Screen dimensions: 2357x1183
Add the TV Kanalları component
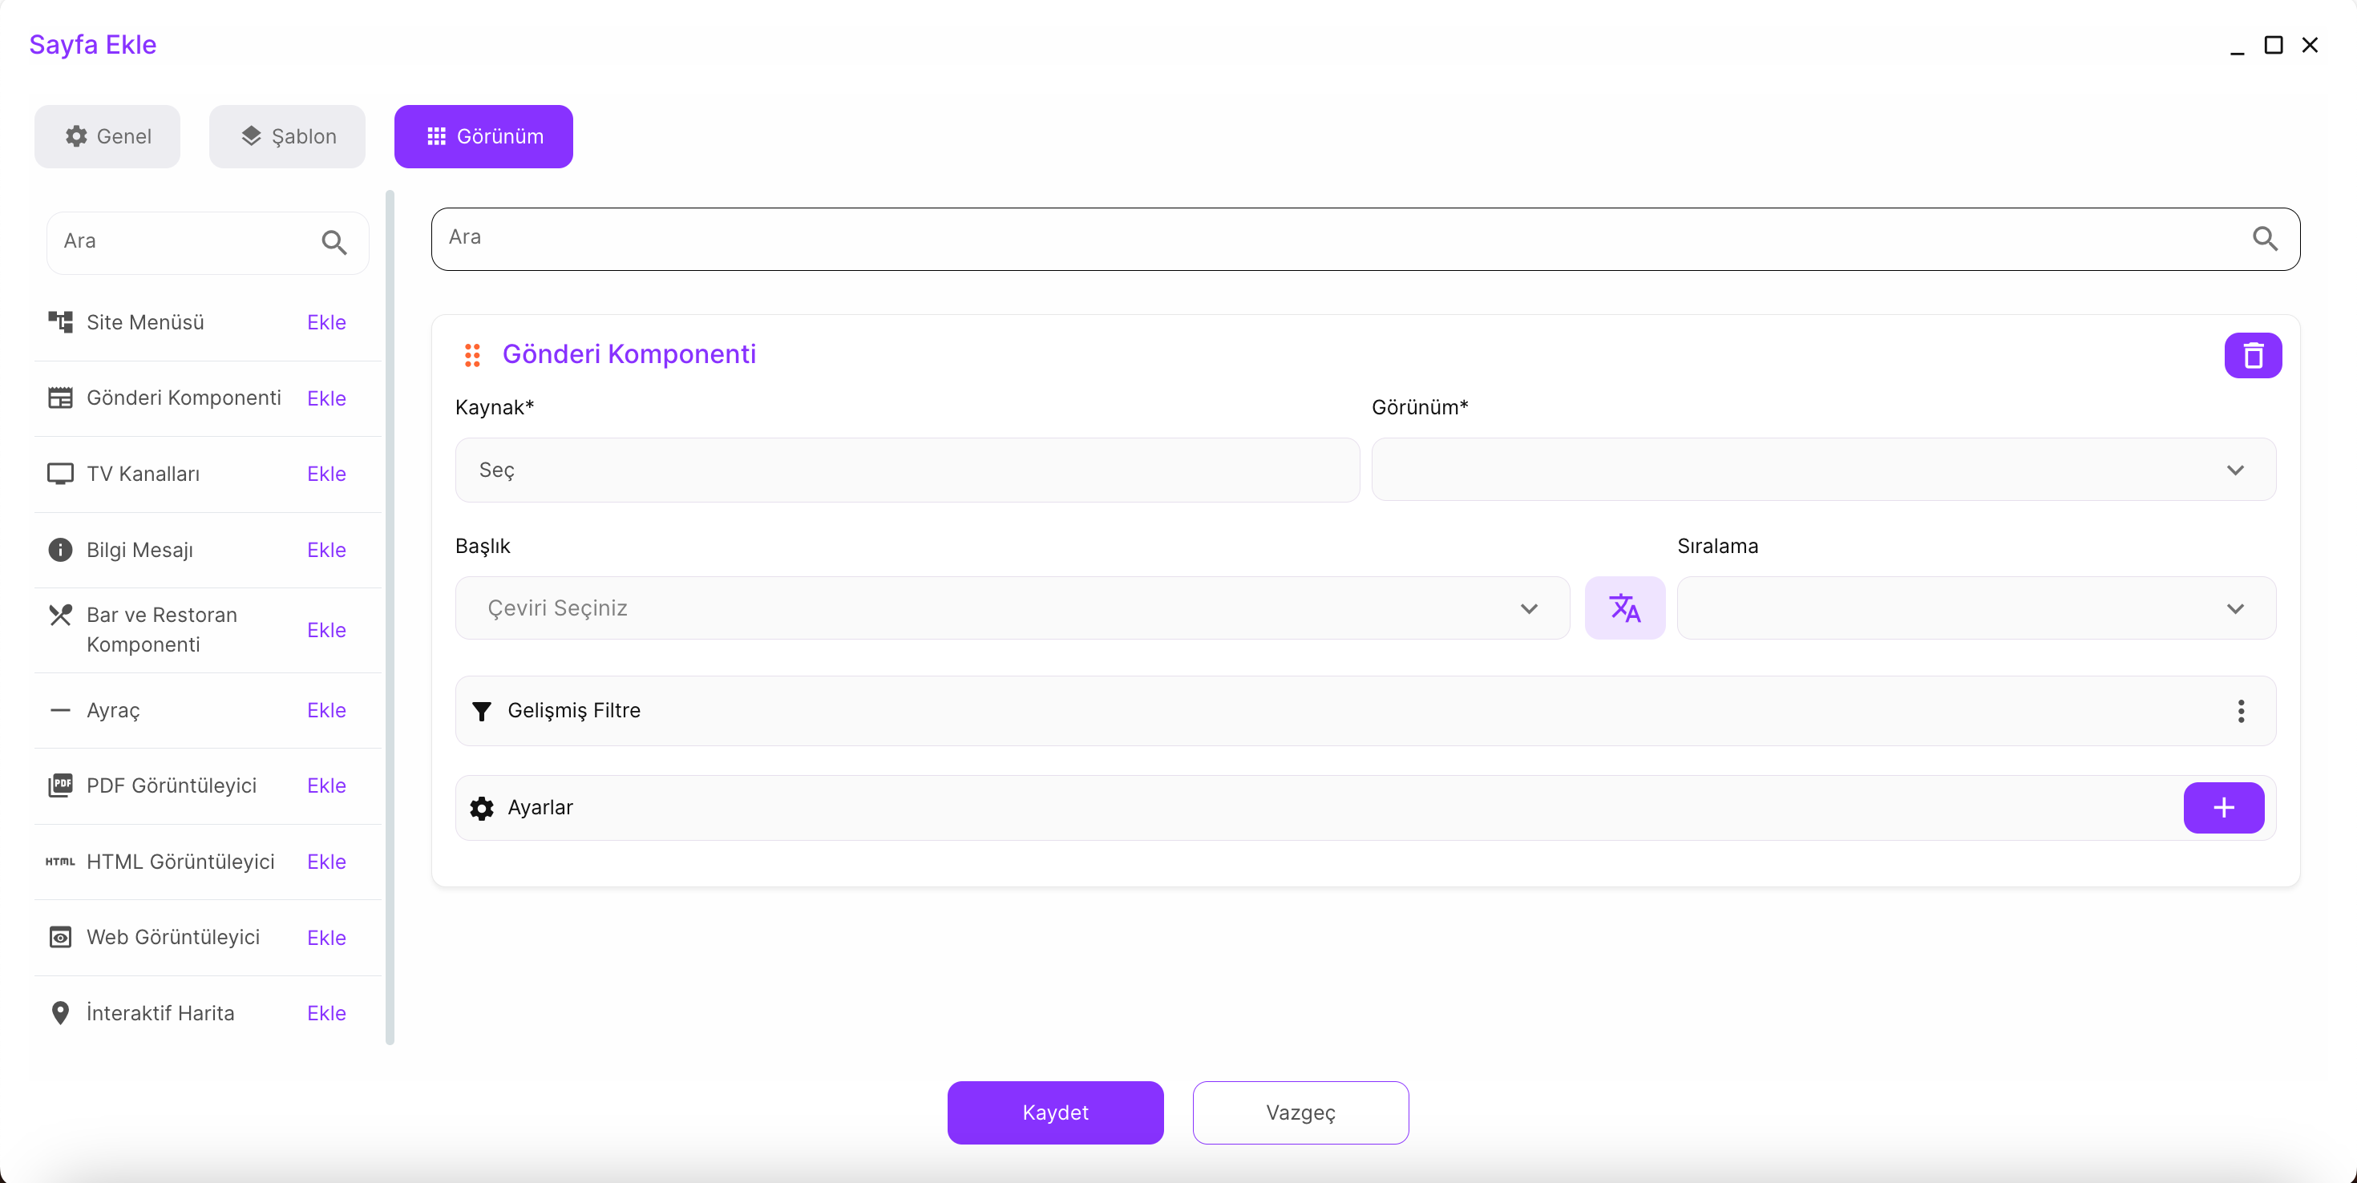click(x=325, y=474)
